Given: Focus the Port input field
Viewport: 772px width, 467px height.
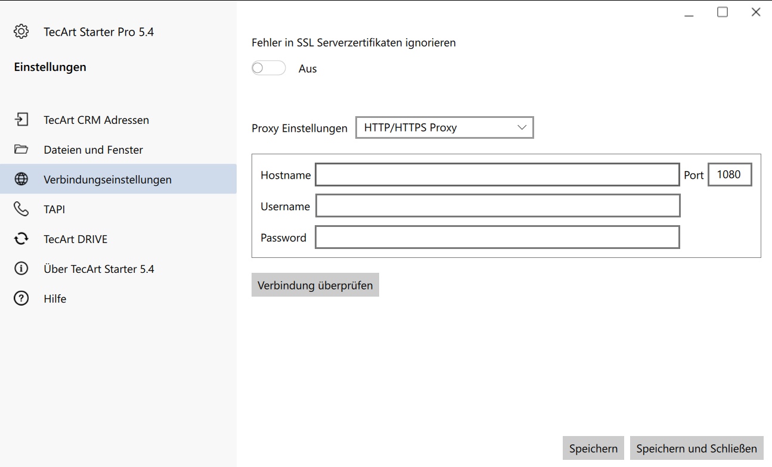Looking at the screenshot, I should click(x=730, y=175).
